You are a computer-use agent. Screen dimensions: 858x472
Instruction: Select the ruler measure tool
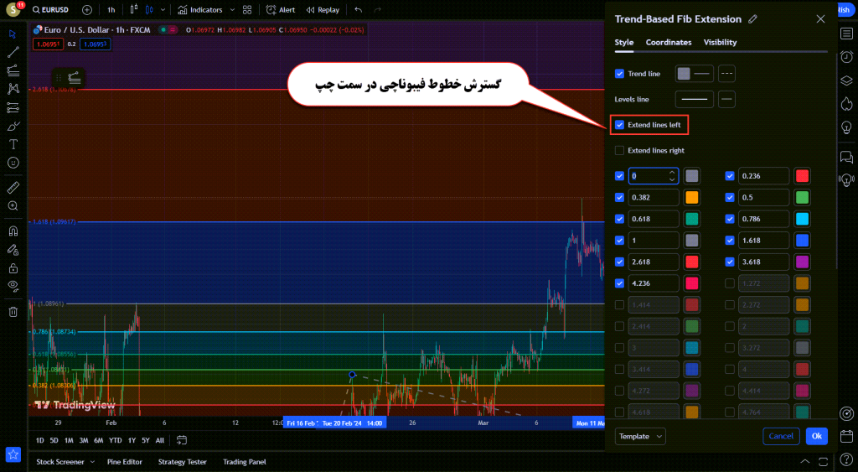(x=13, y=188)
